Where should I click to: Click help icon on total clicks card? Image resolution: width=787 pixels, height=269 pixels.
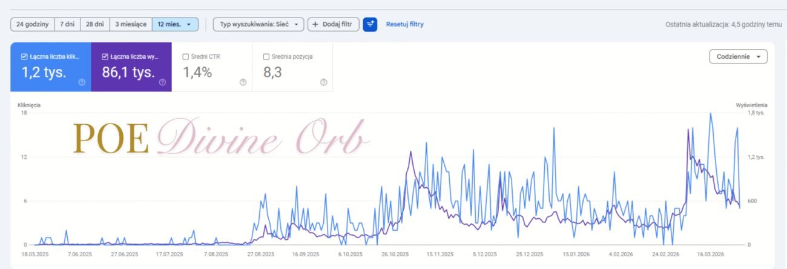pyautogui.click(x=82, y=82)
